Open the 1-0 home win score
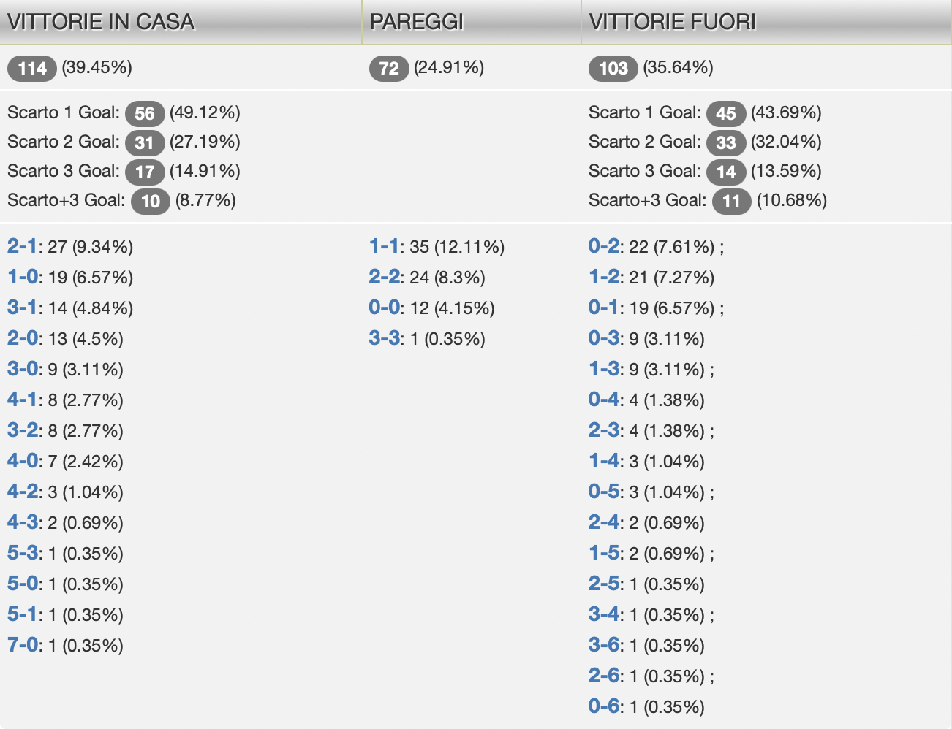Screen dimensions: 952x729 (x=22, y=277)
